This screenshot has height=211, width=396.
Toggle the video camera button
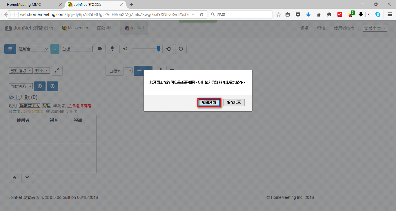100,49
